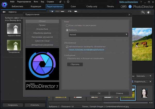The image size is (155, 109).
Task: Select 'Язык системы по умолчанию' radio button
Action: click(67, 26)
